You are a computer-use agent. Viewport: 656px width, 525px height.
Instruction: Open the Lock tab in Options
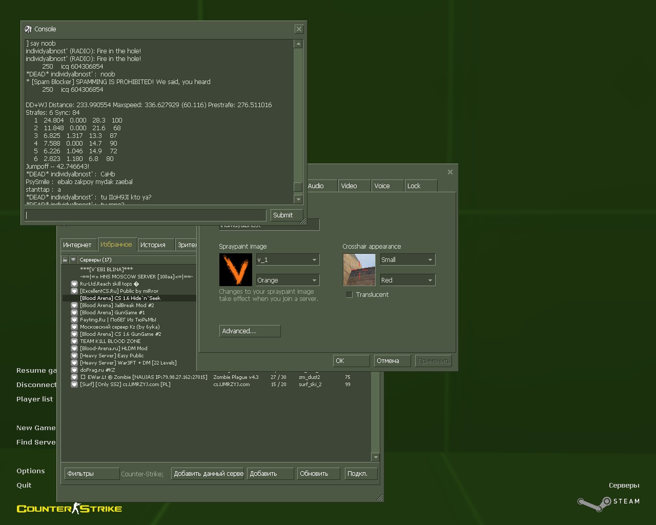(x=421, y=186)
